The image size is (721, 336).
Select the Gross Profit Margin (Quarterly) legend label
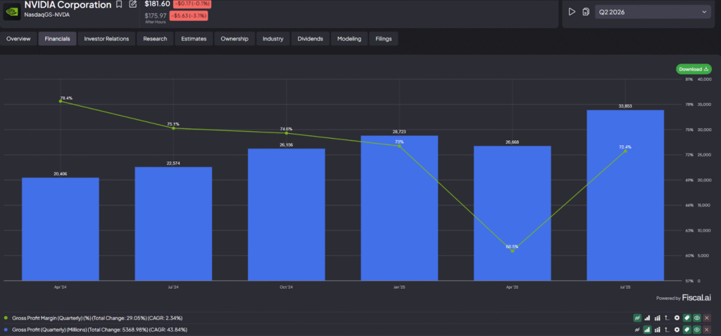click(97, 318)
